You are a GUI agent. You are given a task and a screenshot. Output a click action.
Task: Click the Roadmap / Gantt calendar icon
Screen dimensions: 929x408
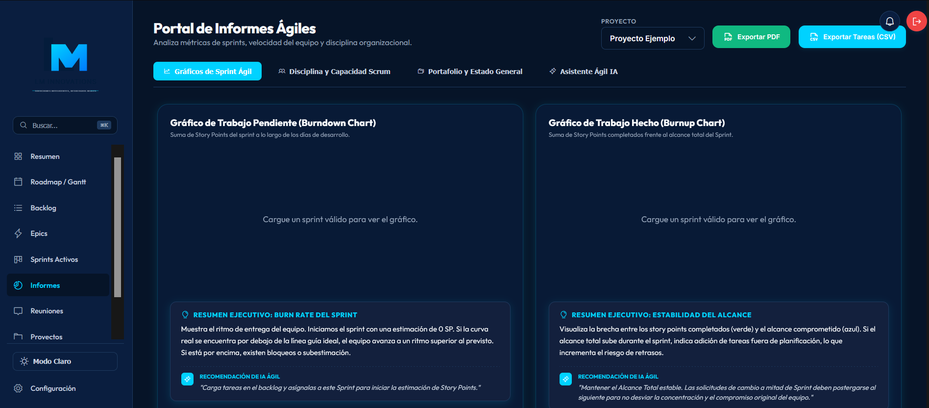pyautogui.click(x=18, y=182)
